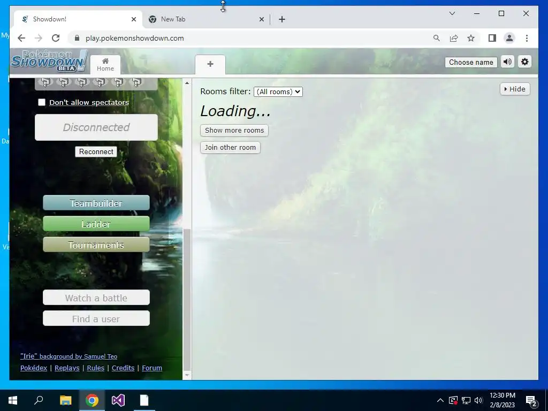This screenshot has width=548, height=411.
Task: Open the options gear icon in Showdown header
Action: 524,62
